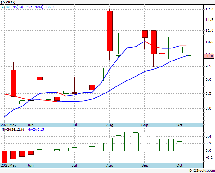Image resolution: width=215 pixels, height=173 pixels.
Task: Click the 8.0 price axis label
Action: (208, 108)
